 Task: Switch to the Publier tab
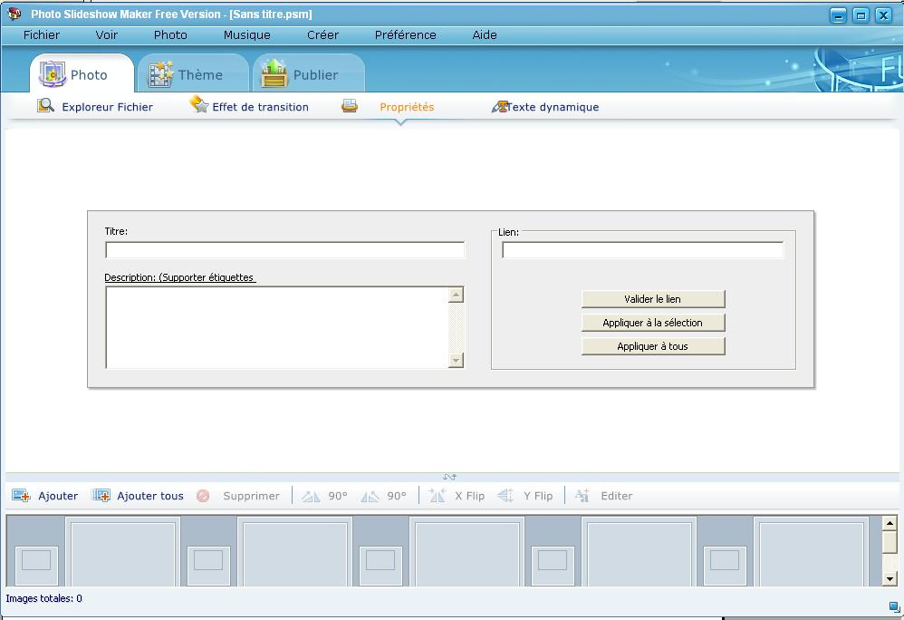tap(301, 75)
